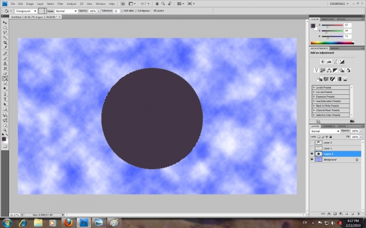The height and width of the screenshot is (228, 366).
Task: Open Firefox from the taskbar
Action: coord(68,223)
